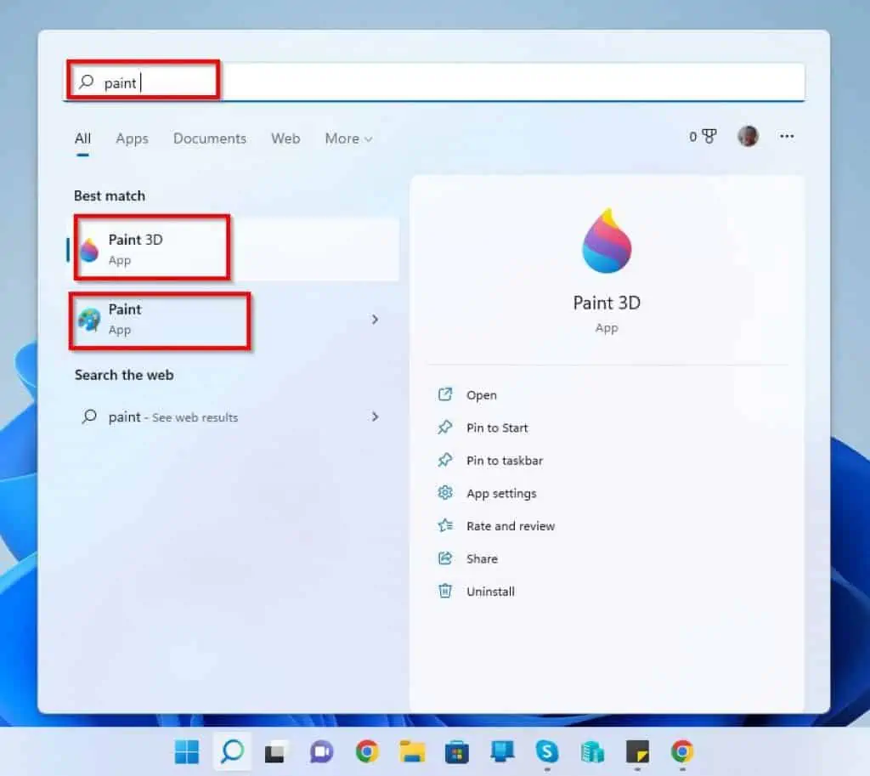Click the Share icon for Paint 3D
This screenshot has width=870, height=776.
pos(445,559)
